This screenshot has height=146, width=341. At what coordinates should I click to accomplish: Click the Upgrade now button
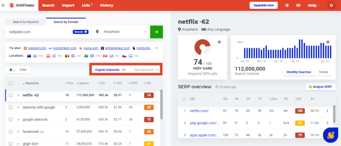(264, 5)
